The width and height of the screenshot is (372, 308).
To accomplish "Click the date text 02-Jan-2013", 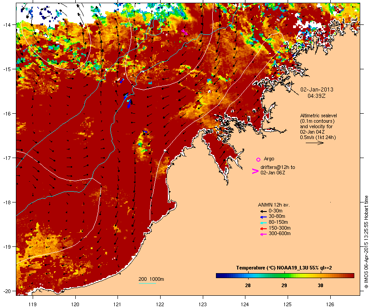I will coord(317,90).
